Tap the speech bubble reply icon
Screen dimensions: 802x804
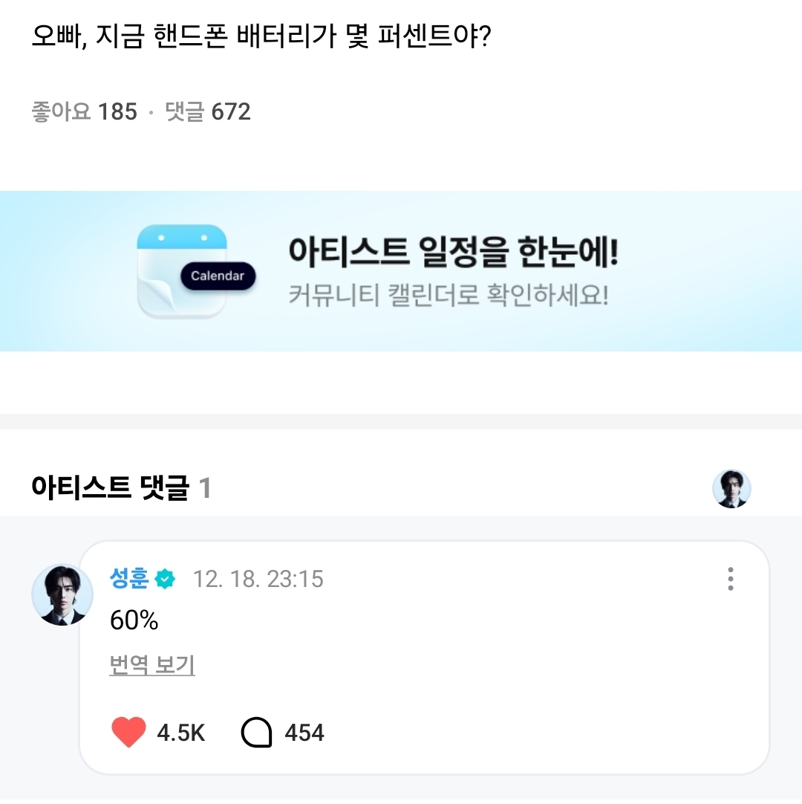pos(257,733)
